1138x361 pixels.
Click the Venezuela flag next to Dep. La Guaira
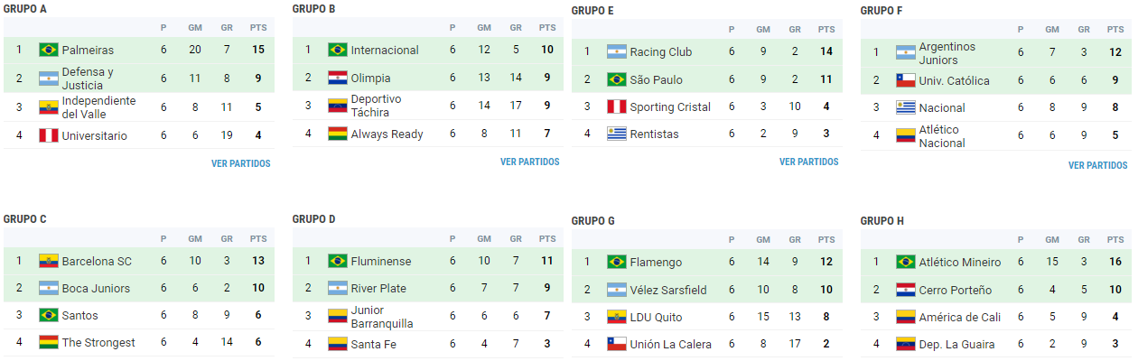pos(906,344)
